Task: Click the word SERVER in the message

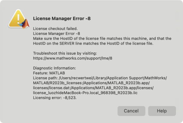Action: tap(67, 43)
